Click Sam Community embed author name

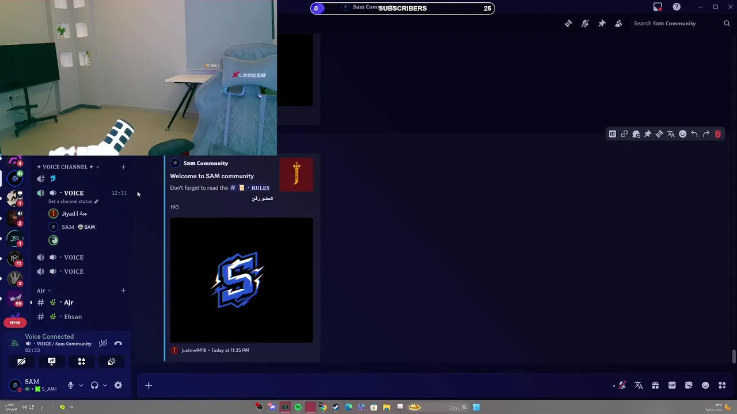point(206,163)
